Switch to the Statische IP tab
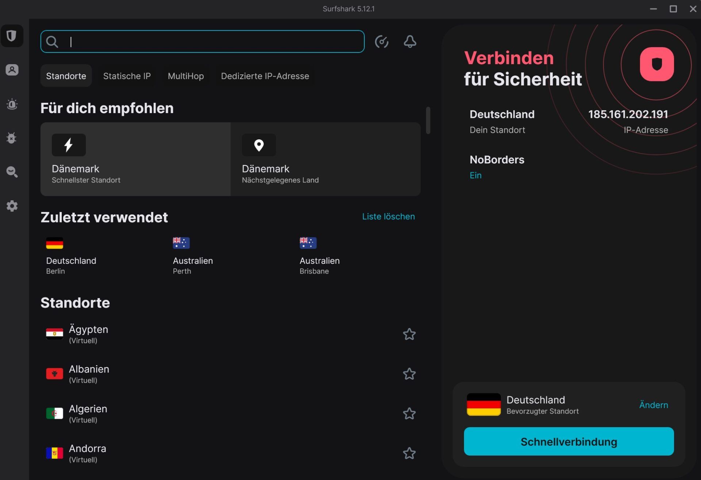This screenshot has height=480, width=701. [127, 76]
